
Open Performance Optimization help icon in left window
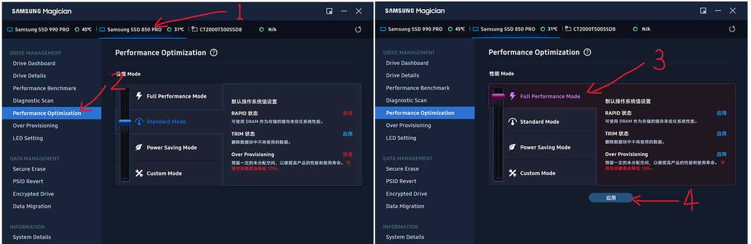(214, 52)
